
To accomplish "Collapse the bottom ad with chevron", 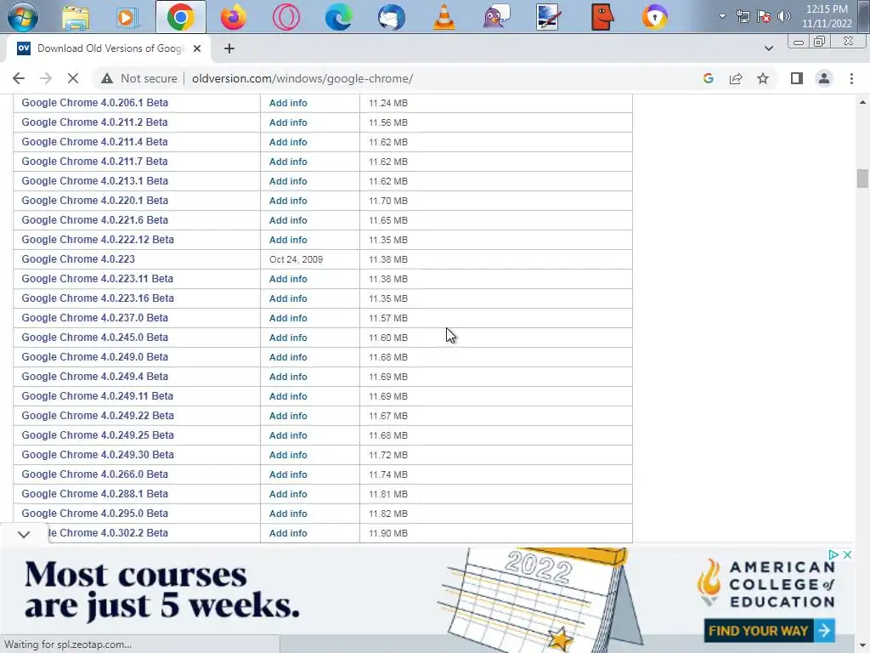I will (x=23, y=534).
